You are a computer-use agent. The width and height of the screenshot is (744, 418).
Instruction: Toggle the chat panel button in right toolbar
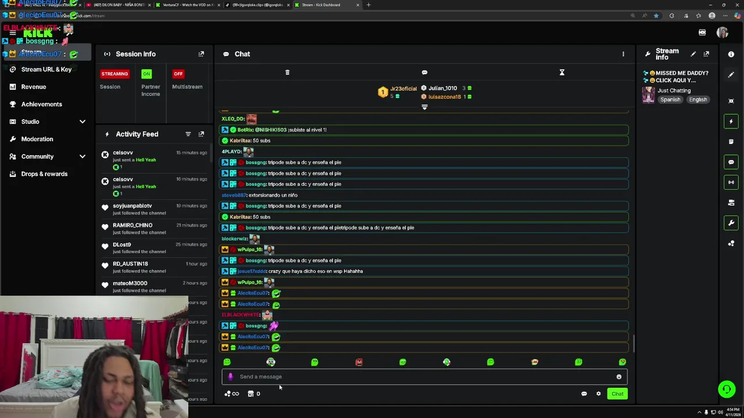pyautogui.click(x=731, y=162)
